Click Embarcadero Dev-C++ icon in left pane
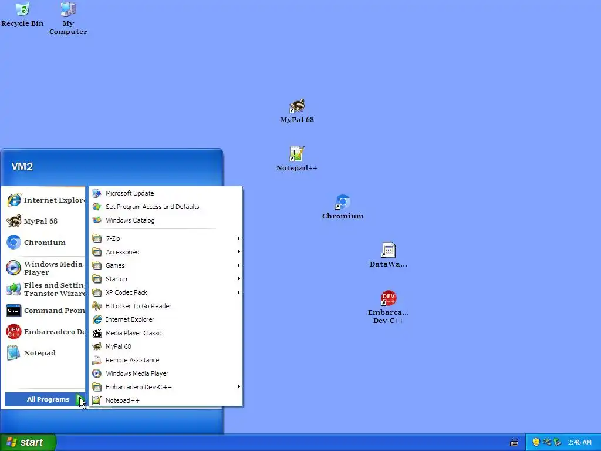 14,332
